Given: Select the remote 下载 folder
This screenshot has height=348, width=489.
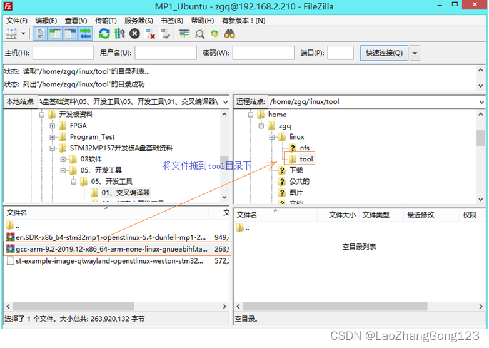Looking at the screenshot, I should click(296, 170).
